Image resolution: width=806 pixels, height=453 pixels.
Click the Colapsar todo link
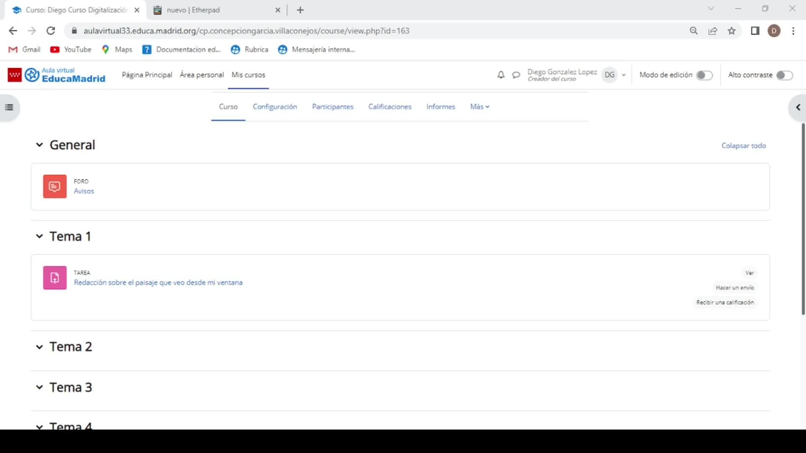tap(743, 146)
